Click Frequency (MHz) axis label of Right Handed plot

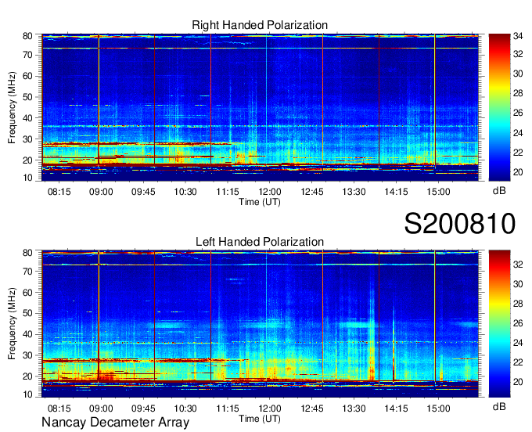click(x=12, y=107)
